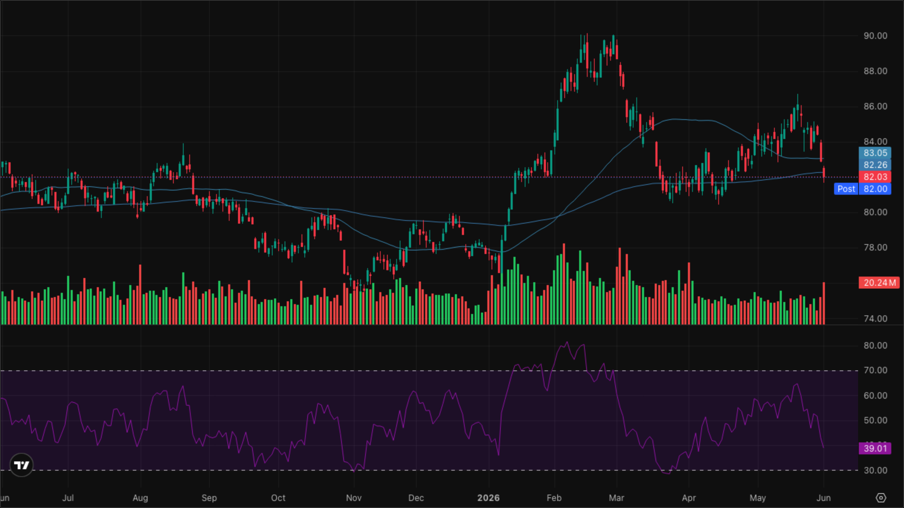Screen dimensions: 904x508
Task: Click 60.00 on the RSI scale
Action: [x=875, y=395]
